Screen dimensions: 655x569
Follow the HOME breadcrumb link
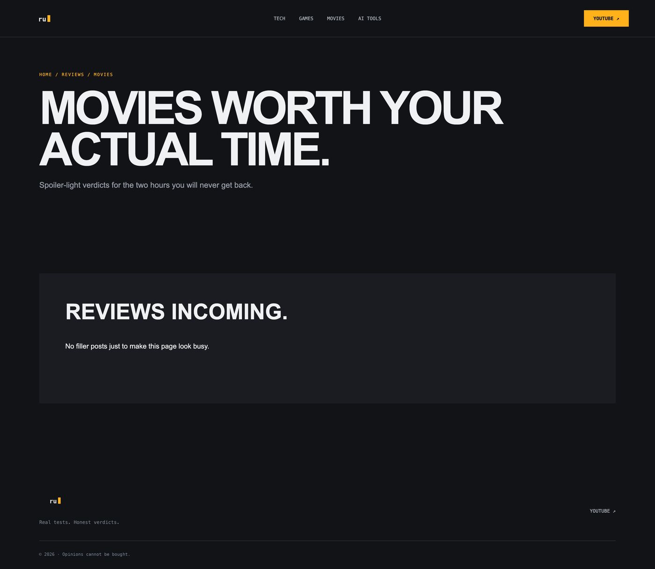click(45, 74)
